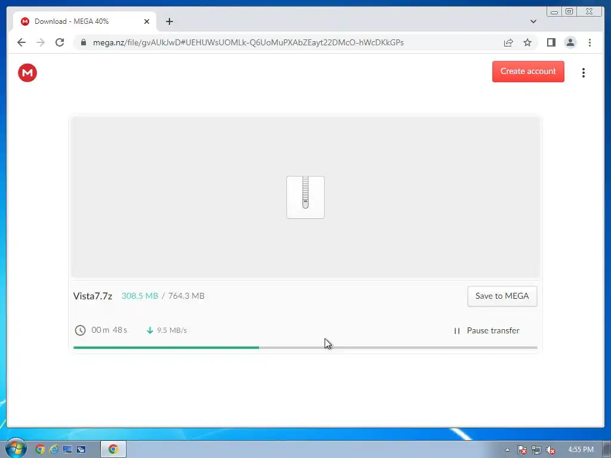The image size is (611, 458).
Task: Click the lock site info icon
Action: (x=84, y=42)
